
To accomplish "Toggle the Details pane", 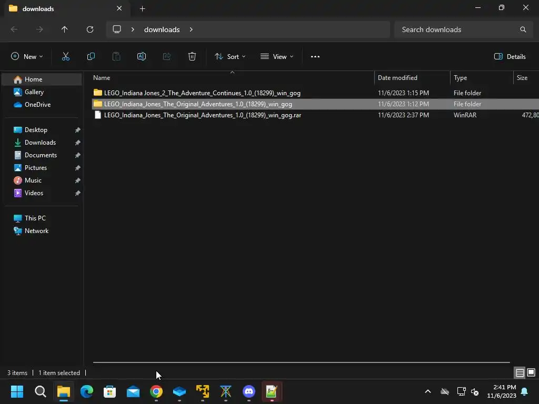I will coord(510,57).
